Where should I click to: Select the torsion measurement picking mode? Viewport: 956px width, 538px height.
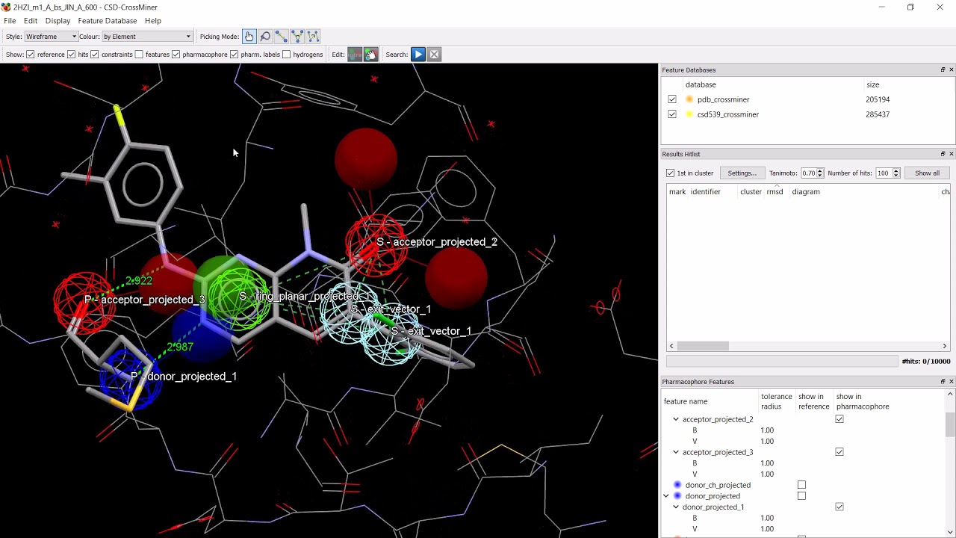pos(314,36)
